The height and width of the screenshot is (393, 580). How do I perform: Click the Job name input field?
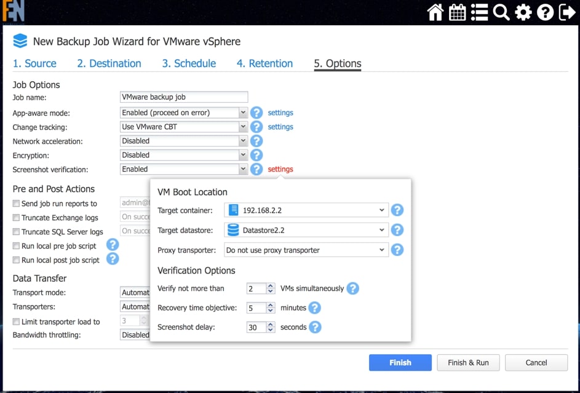(183, 97)
